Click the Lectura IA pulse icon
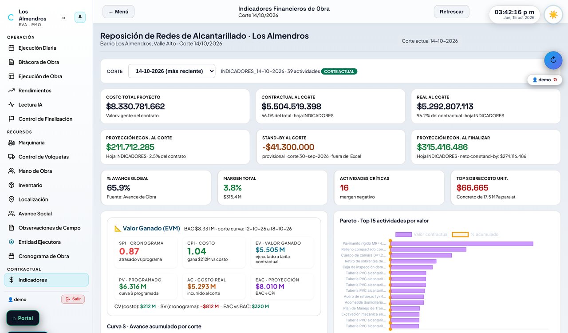 [x=12, y=105]
